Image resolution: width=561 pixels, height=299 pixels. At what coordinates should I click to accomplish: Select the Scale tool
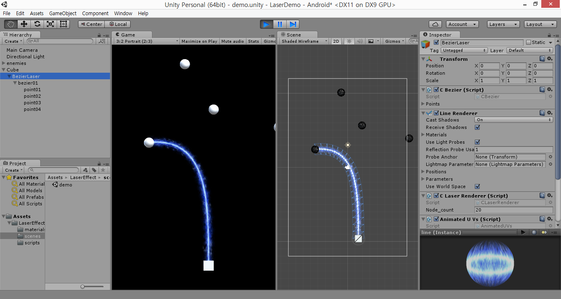click(x=50, y=24)
